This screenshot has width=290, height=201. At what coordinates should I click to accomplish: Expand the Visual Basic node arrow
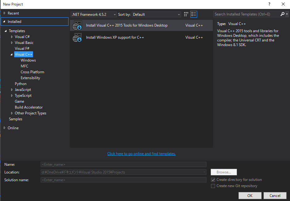click(x=12, y=43)
